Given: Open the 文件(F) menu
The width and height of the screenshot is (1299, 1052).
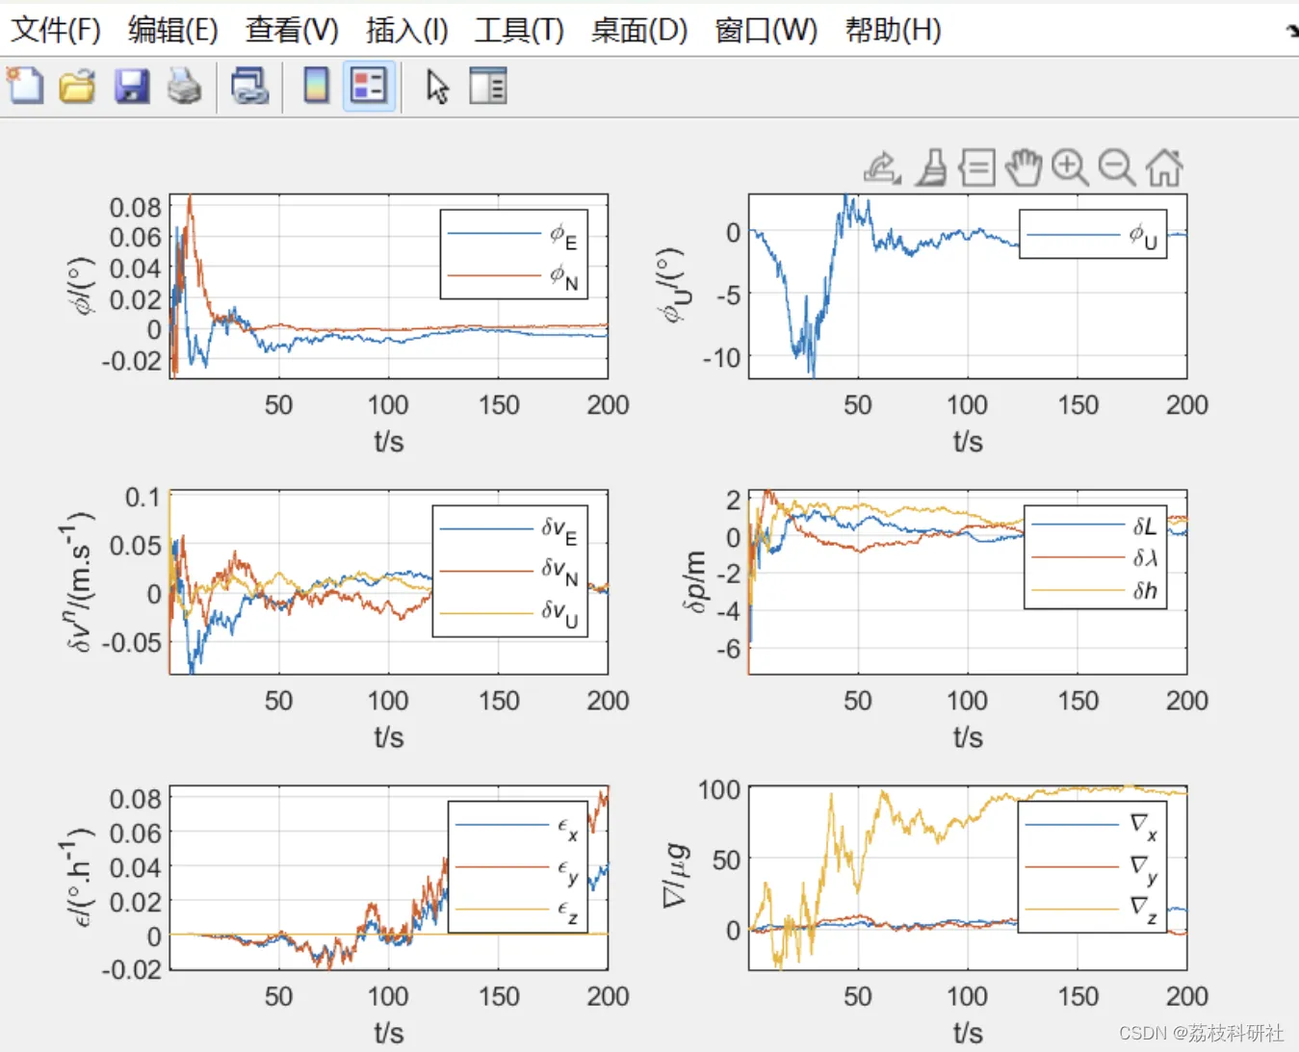Looking at the screenshot, I should [x=56, y=30].
